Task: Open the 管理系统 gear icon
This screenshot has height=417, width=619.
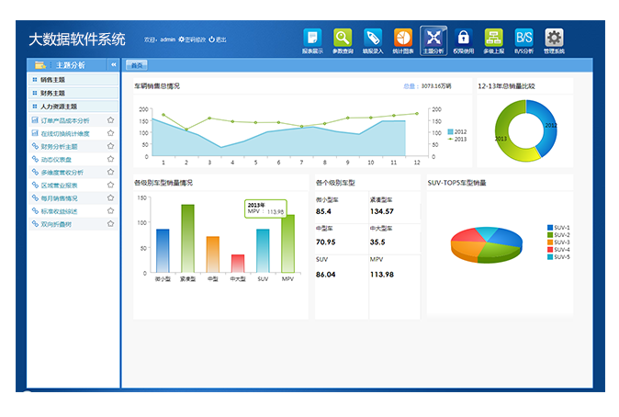Action: [x=554, y=39]
